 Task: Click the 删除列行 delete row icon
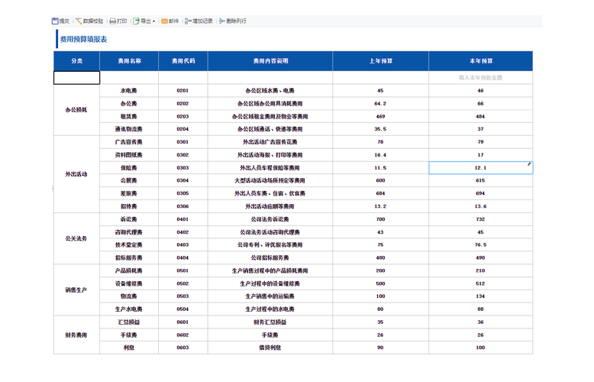(221, 21)
